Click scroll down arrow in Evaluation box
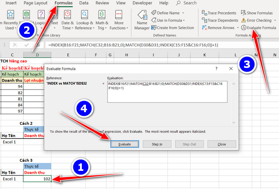 click(234, 123)
